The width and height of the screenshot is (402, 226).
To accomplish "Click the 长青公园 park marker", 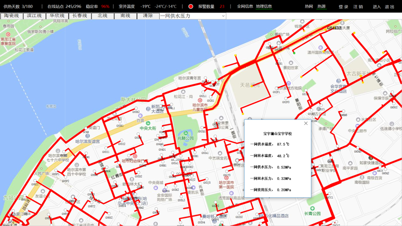I will [x=312, y=208].
